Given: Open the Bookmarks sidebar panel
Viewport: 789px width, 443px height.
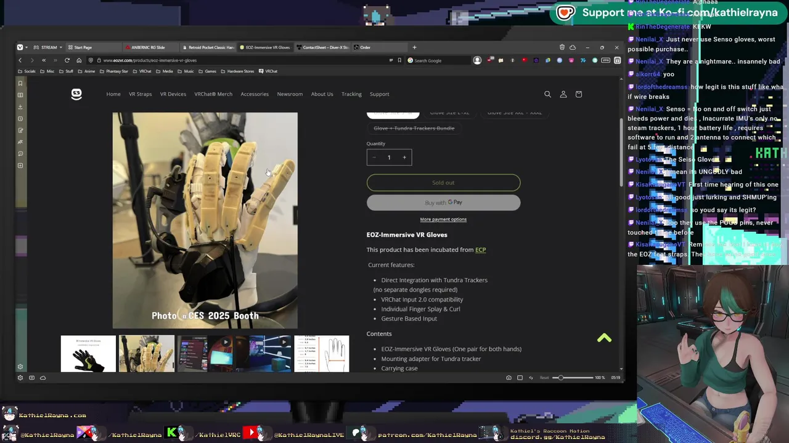Looking at the screenshot, I should click(x=20, y=83).
